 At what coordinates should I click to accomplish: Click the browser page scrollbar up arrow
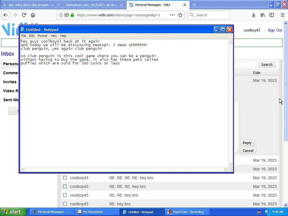point(286,23)
